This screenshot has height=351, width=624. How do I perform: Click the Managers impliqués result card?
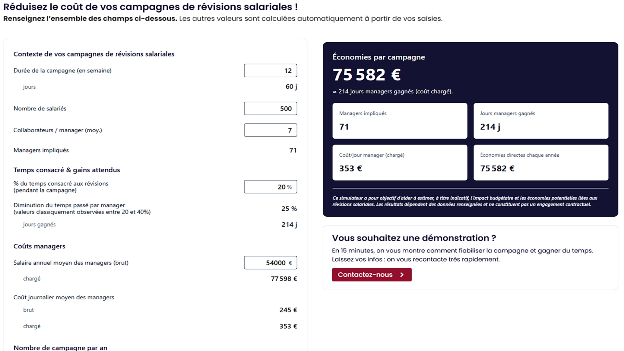point(399,121)
